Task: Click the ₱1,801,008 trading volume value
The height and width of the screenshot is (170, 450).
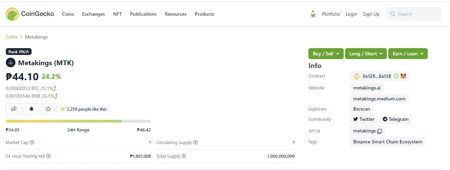Action: click(140, 156)
